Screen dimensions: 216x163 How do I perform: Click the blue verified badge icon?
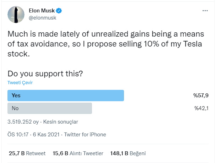point(59,11)
